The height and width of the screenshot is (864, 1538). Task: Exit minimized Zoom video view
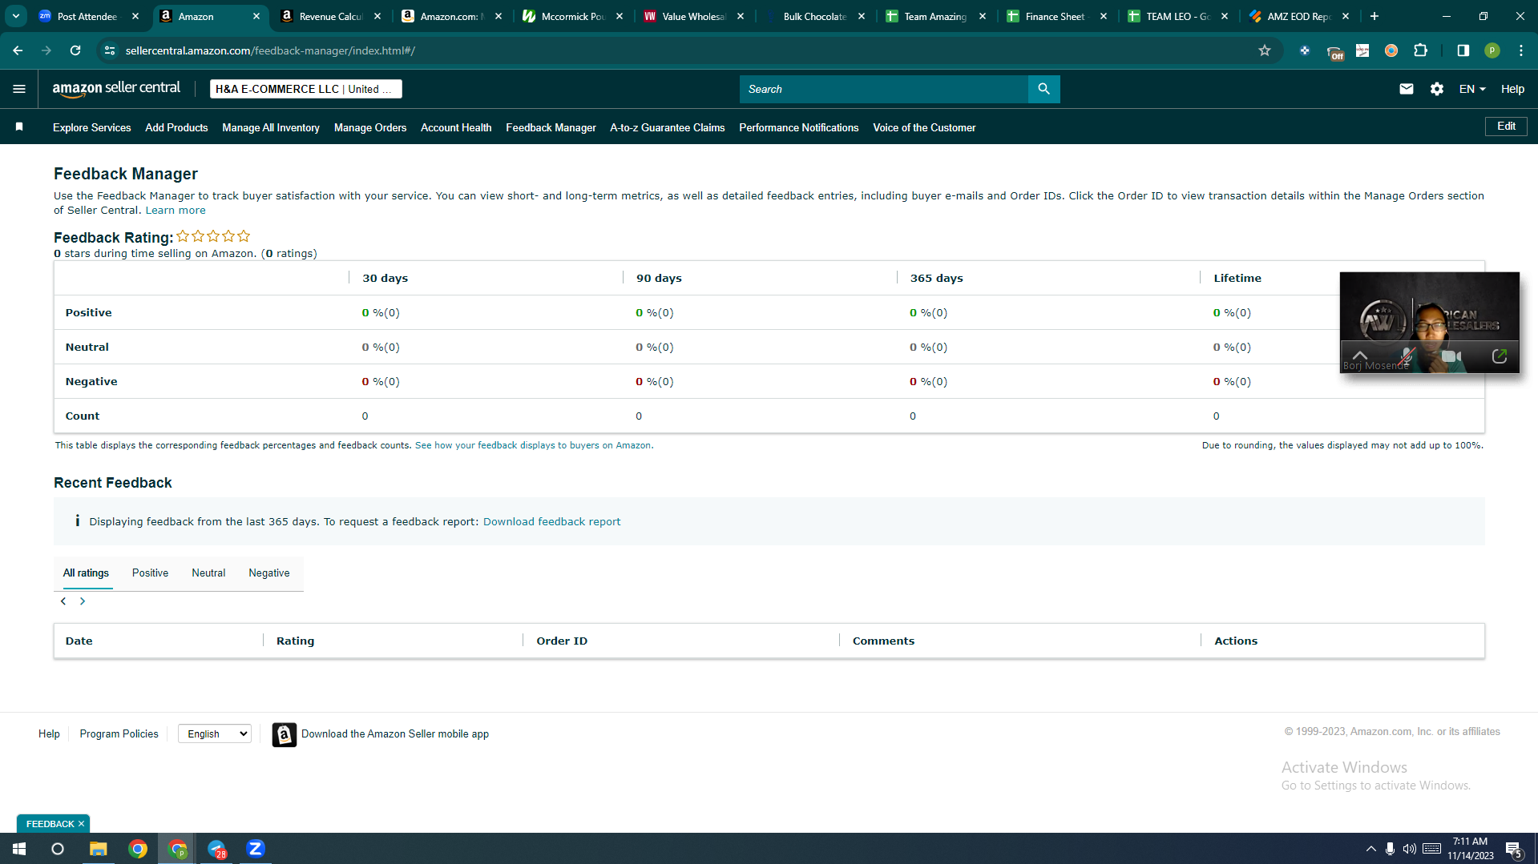point(1500,356)
